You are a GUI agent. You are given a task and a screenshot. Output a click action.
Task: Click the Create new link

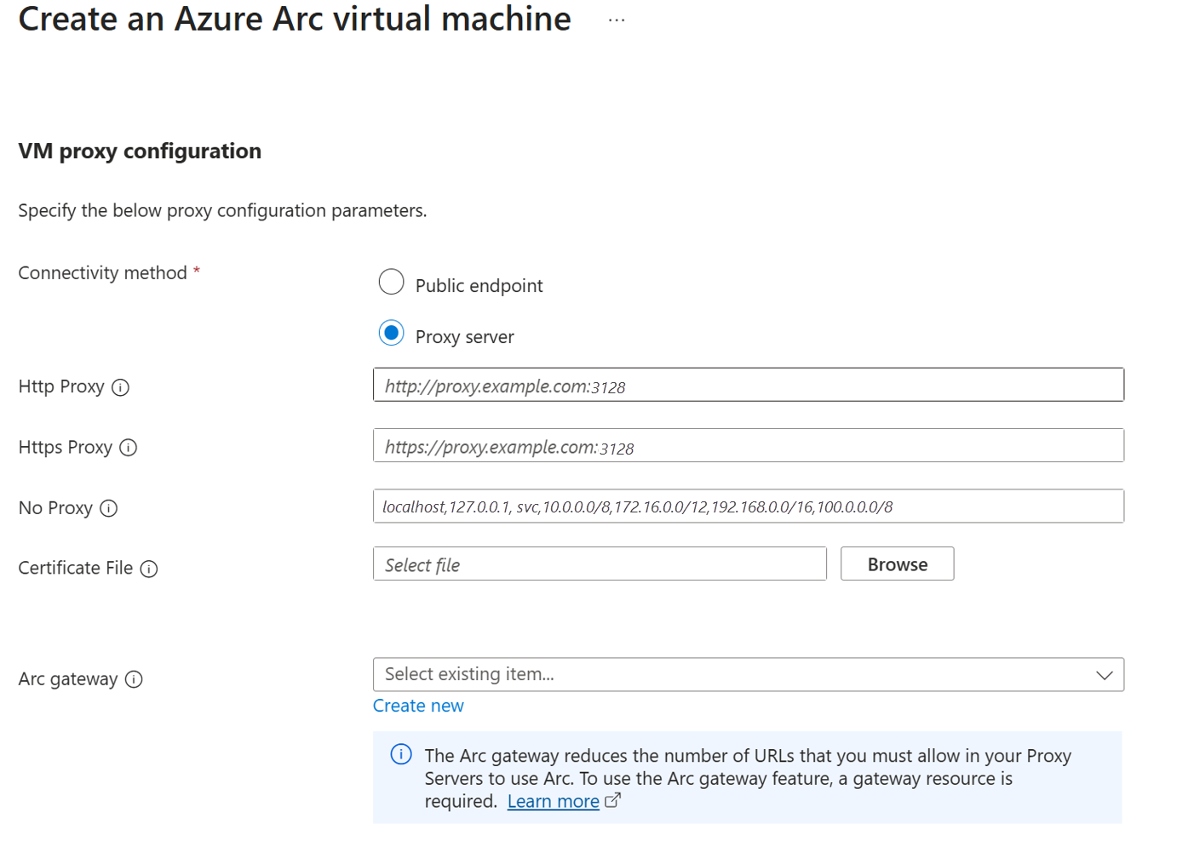coord(418,706)
